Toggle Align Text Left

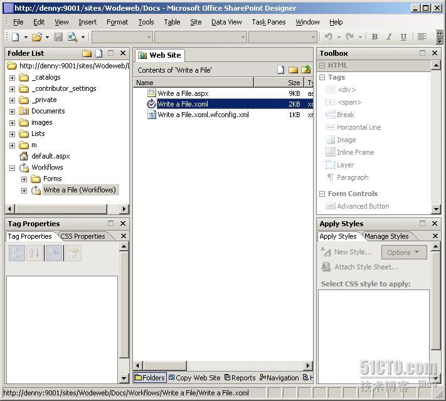point(422,37)
